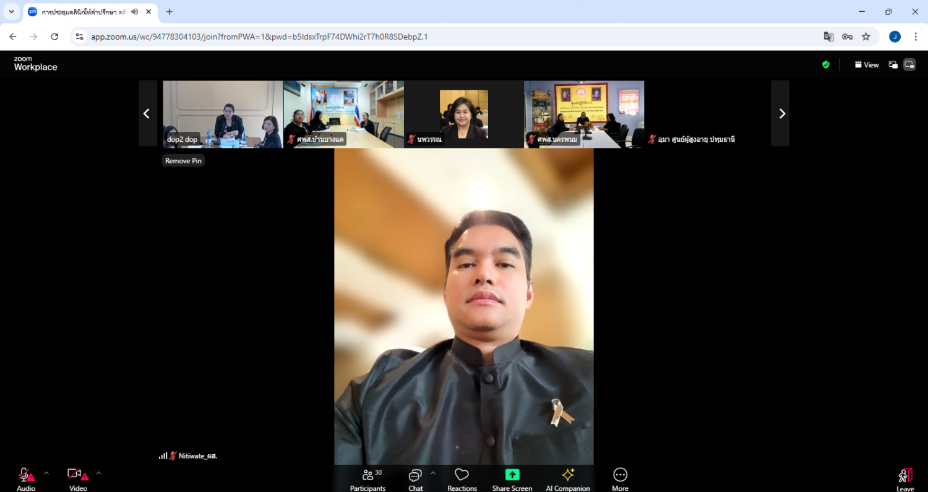Select the dop2 dop video thumbnail
The width and height of the screenshot is (928, 492).
(223, 114)
